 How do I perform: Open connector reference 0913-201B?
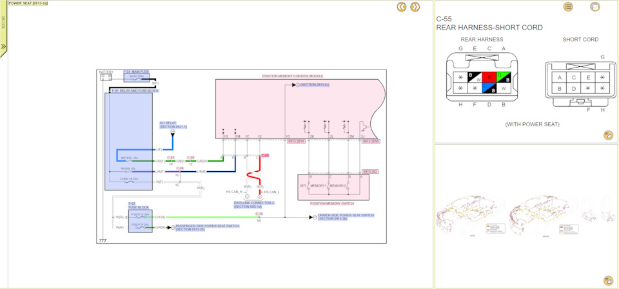coord(371,141)
